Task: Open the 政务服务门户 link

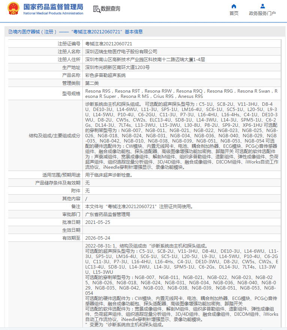Action: pyautogui.click(x=262, y=13)
